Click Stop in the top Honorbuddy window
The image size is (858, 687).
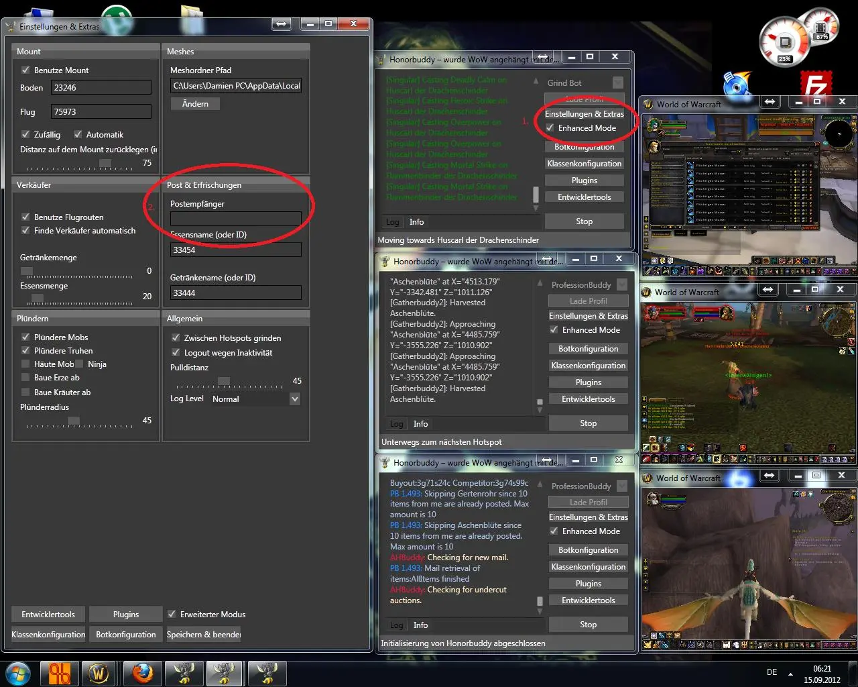tap(585, 221)
